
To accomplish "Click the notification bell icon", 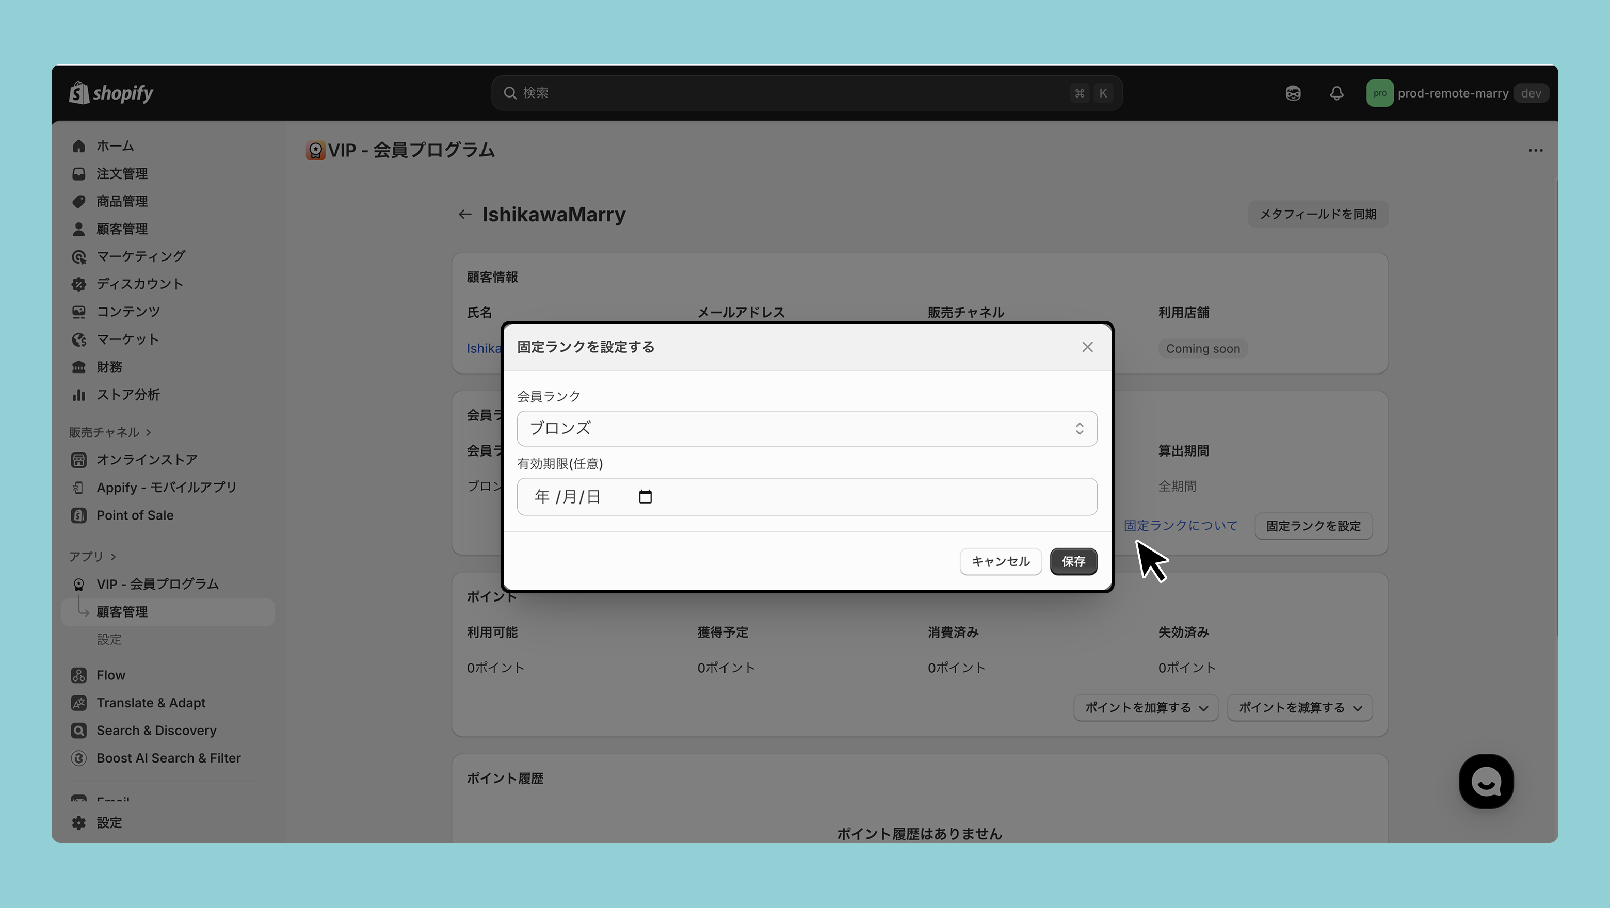I will point(1337,93).
